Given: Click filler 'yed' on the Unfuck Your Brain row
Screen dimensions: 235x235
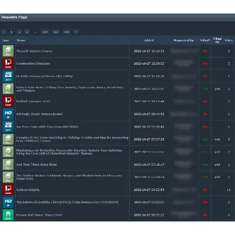Looking at the screenshot, I should point(217,89).
